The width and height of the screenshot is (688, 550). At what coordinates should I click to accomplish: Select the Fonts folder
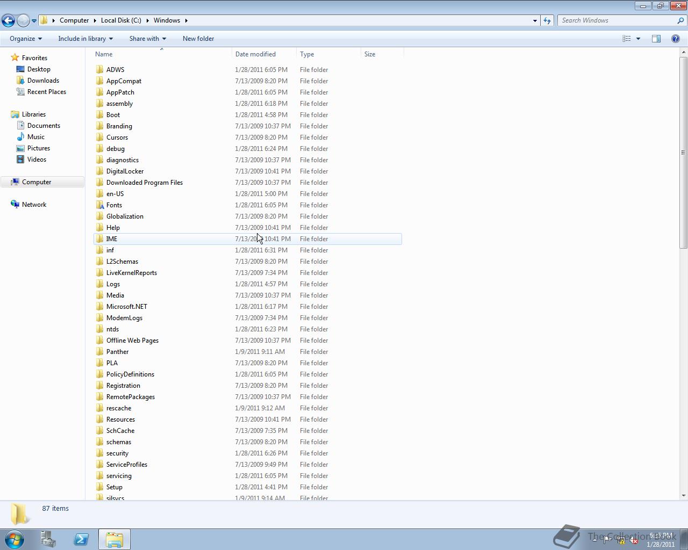click(114, 205)
